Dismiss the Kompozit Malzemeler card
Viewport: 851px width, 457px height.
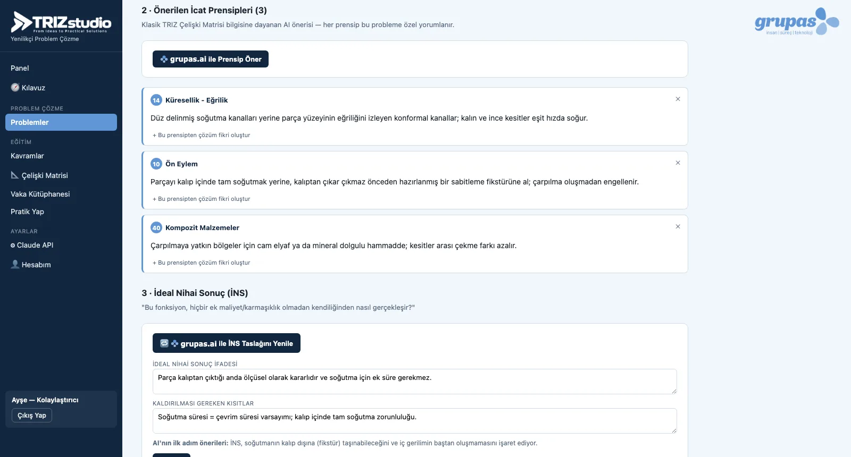(678, 226)
